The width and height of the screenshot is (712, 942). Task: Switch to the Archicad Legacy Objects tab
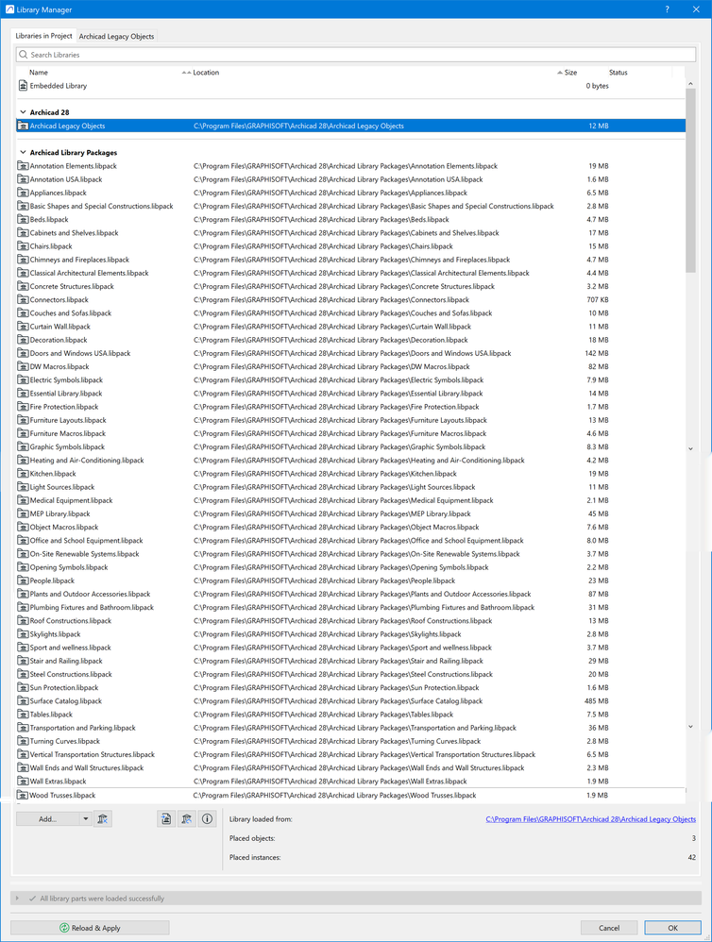(x=116, y=36)
